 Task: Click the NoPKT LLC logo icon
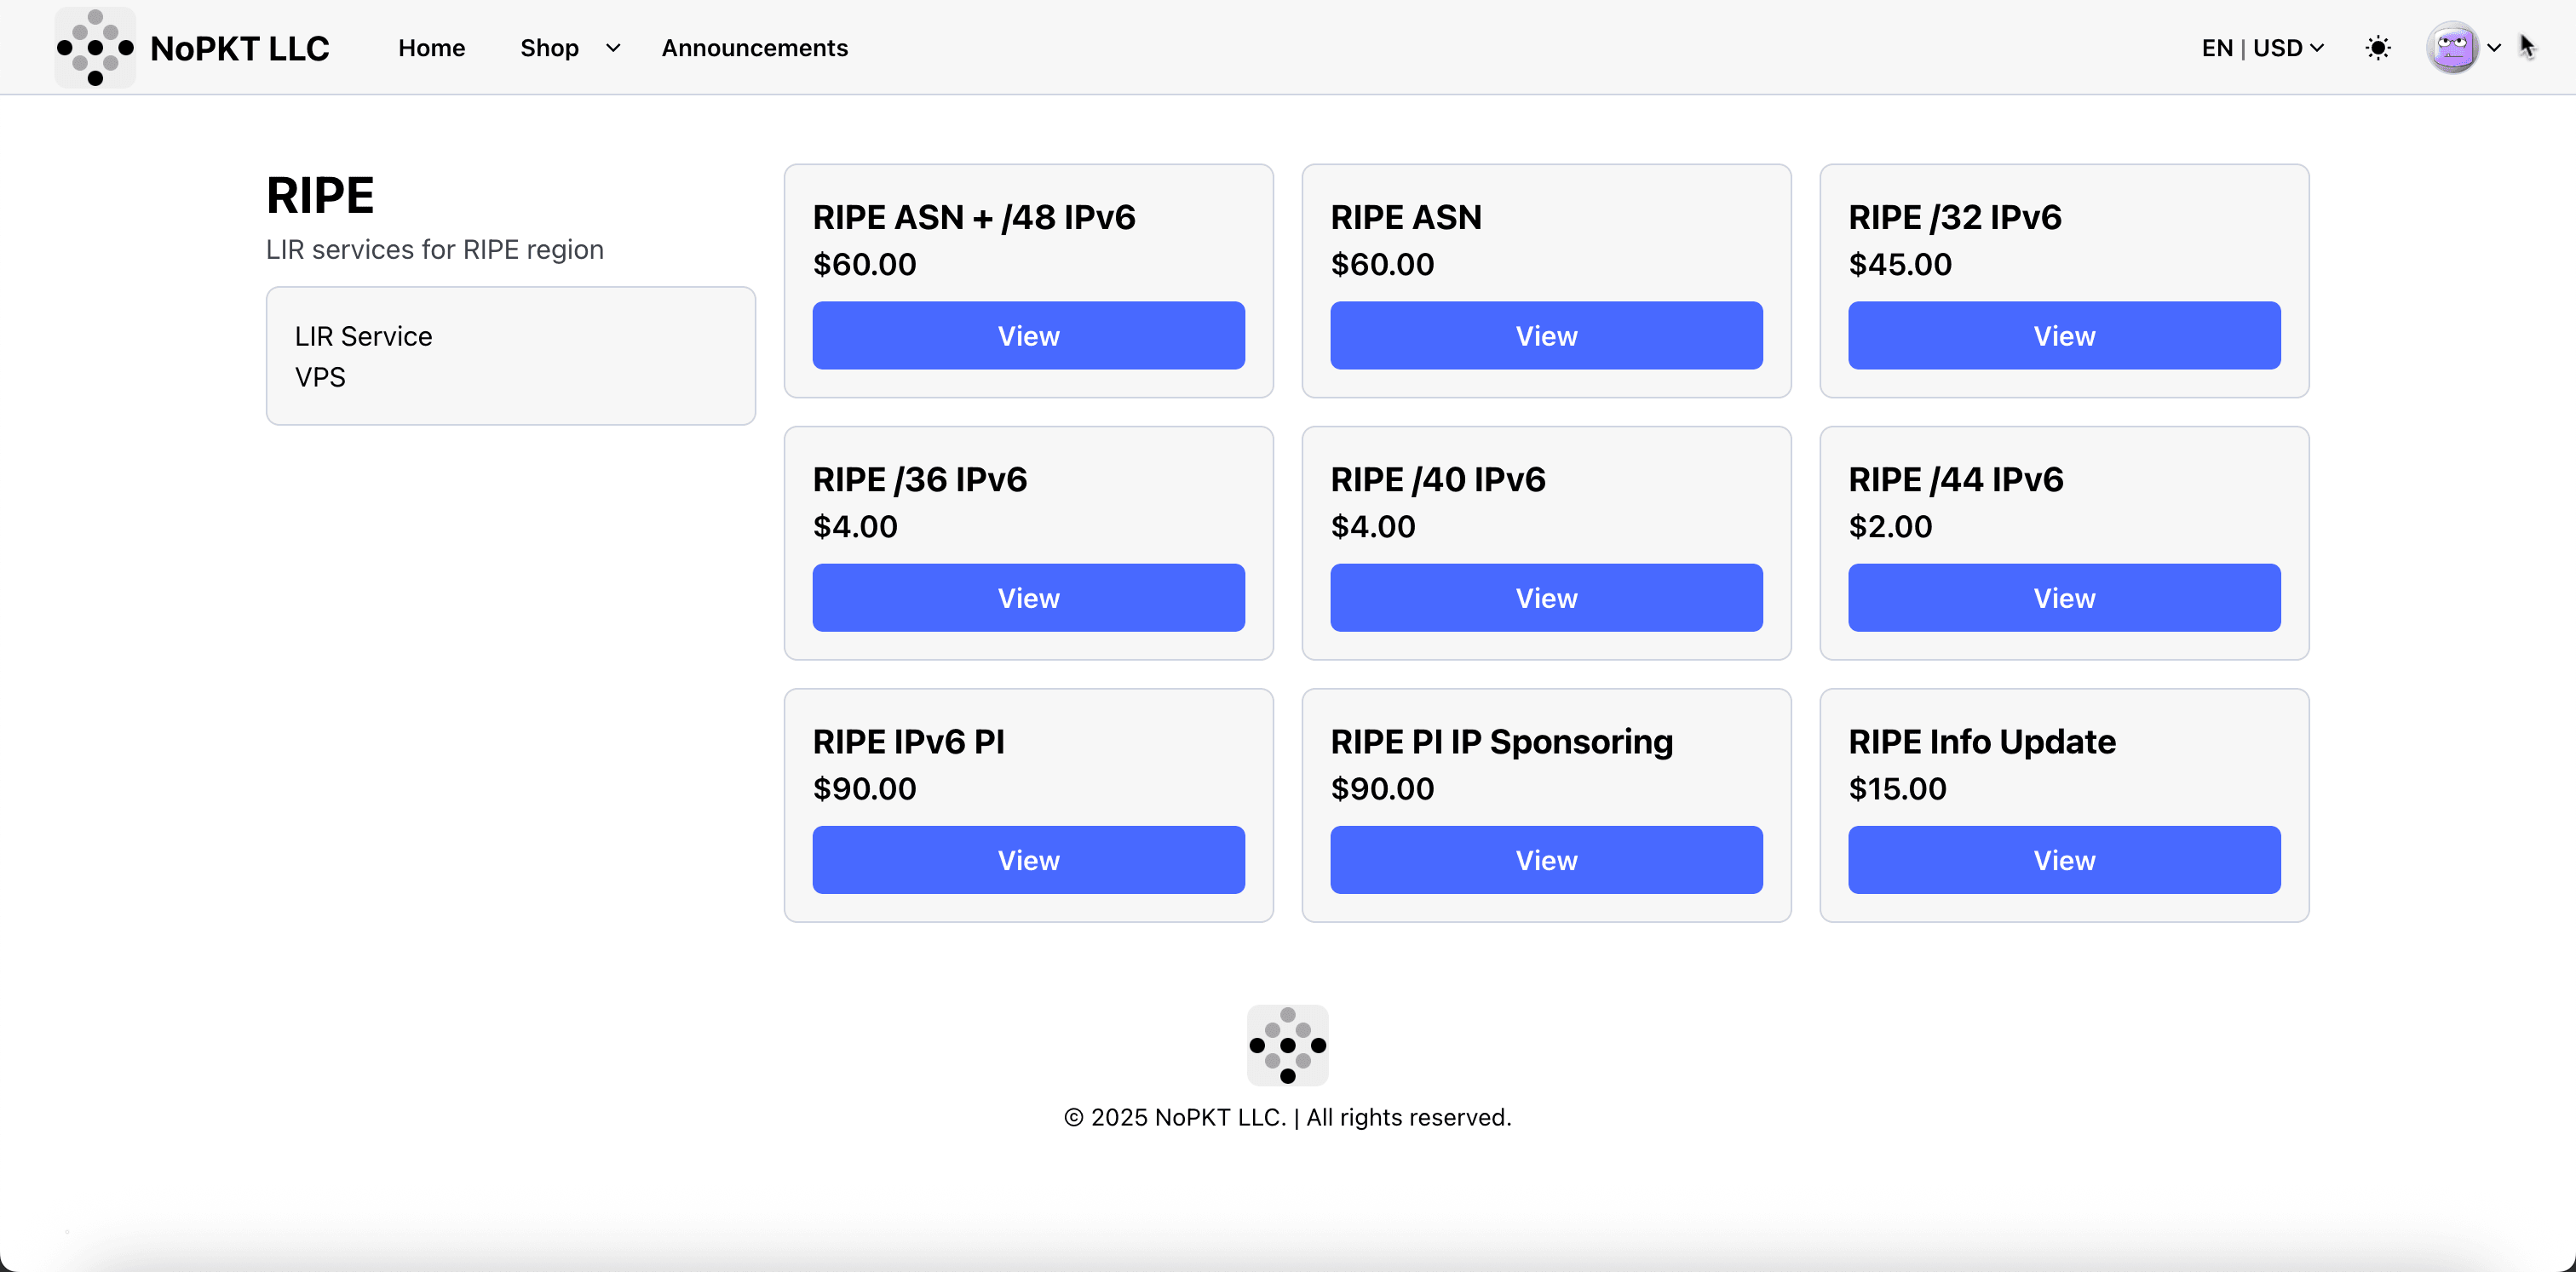pyautogui.click(x=95, y=48)
